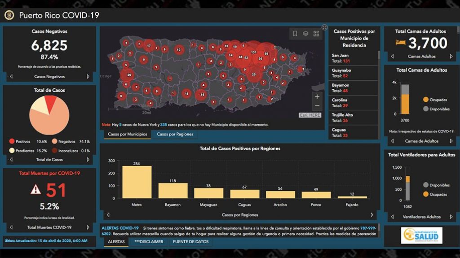Click the Departamento de Salud logo
The height and width of the screenshot is (258, 460).
(421, 235)
